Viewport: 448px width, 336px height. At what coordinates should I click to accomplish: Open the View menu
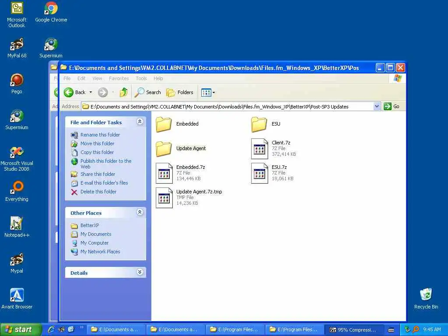(97, 78)
